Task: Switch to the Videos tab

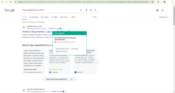Action: (x=64, y=17)
